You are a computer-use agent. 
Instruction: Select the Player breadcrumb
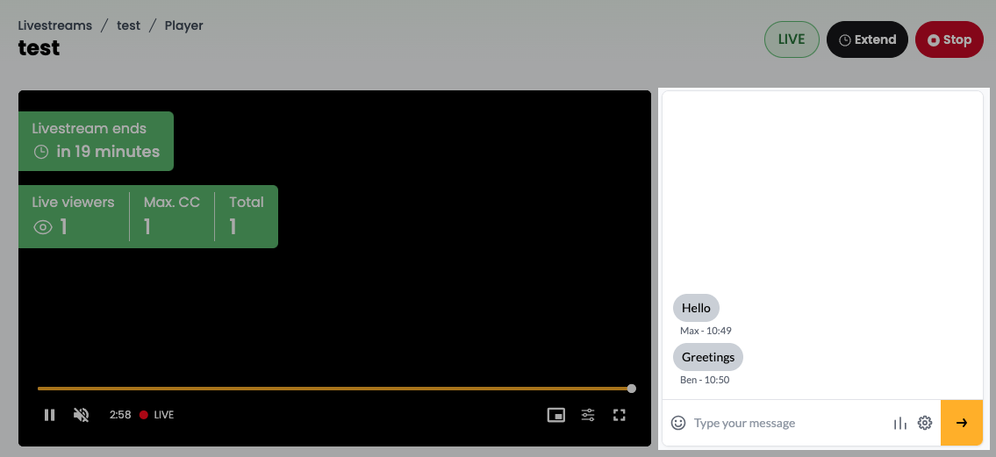click(184, 26)
